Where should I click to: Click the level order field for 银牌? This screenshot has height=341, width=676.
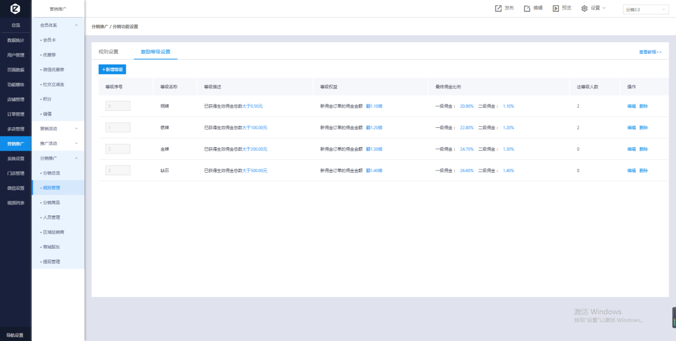pos(118,127)
